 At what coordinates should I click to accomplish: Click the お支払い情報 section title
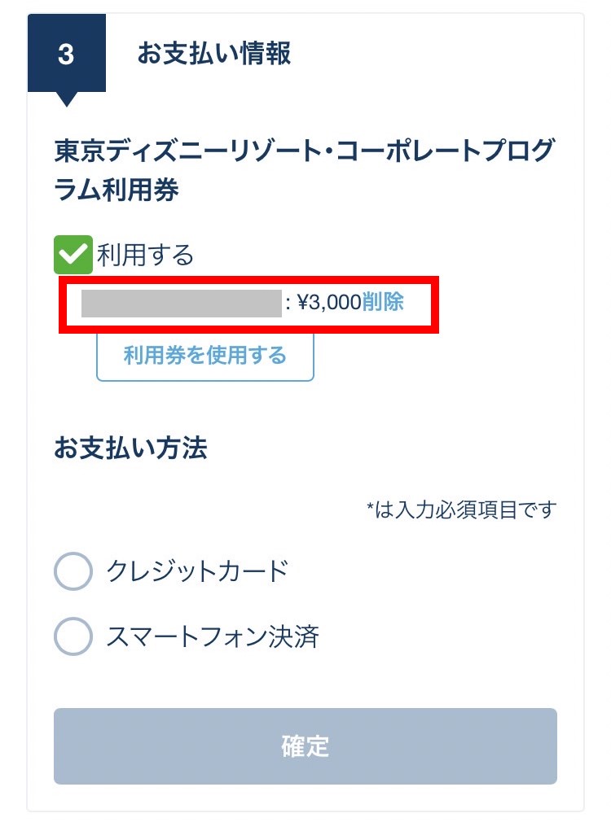point(214,55)
